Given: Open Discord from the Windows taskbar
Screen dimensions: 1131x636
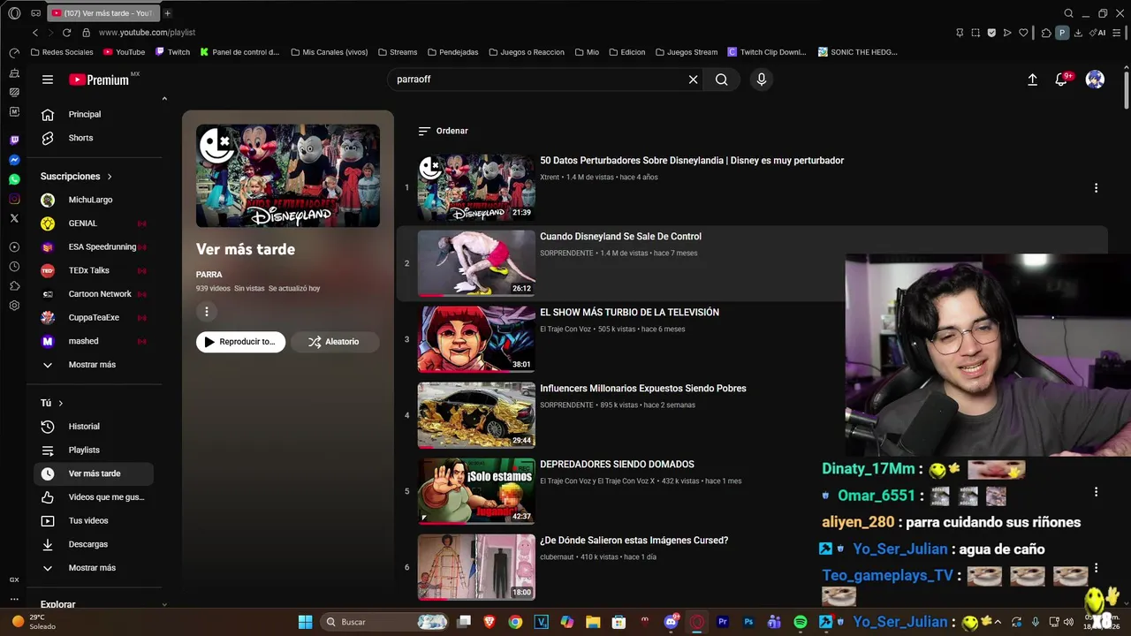Looking at the screenshot, I should pyautogui.click(x=672, y=622).
